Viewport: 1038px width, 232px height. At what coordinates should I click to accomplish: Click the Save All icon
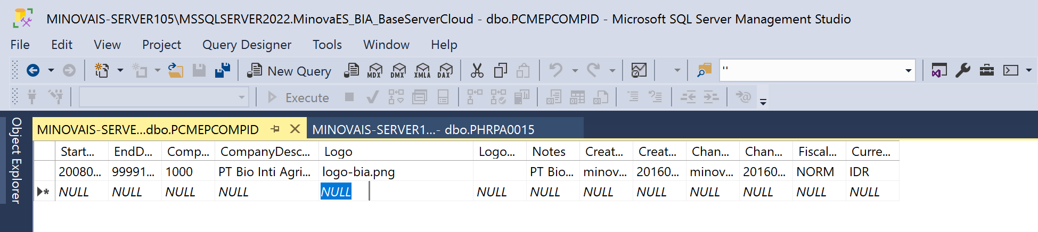click(x=223, y=70)
